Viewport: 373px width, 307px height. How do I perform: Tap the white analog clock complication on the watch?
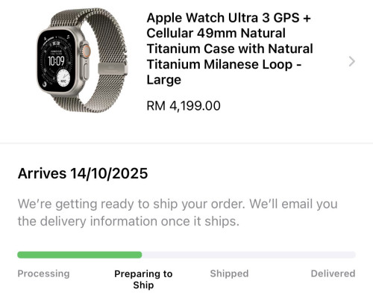pos(63,78)
